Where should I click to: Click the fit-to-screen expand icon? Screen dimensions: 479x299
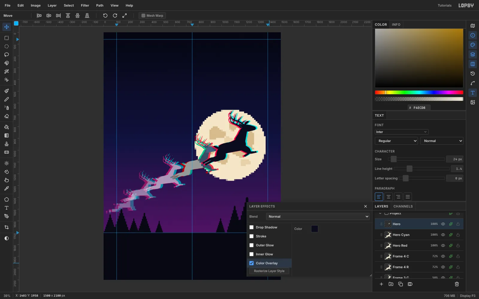pos(125,16)
